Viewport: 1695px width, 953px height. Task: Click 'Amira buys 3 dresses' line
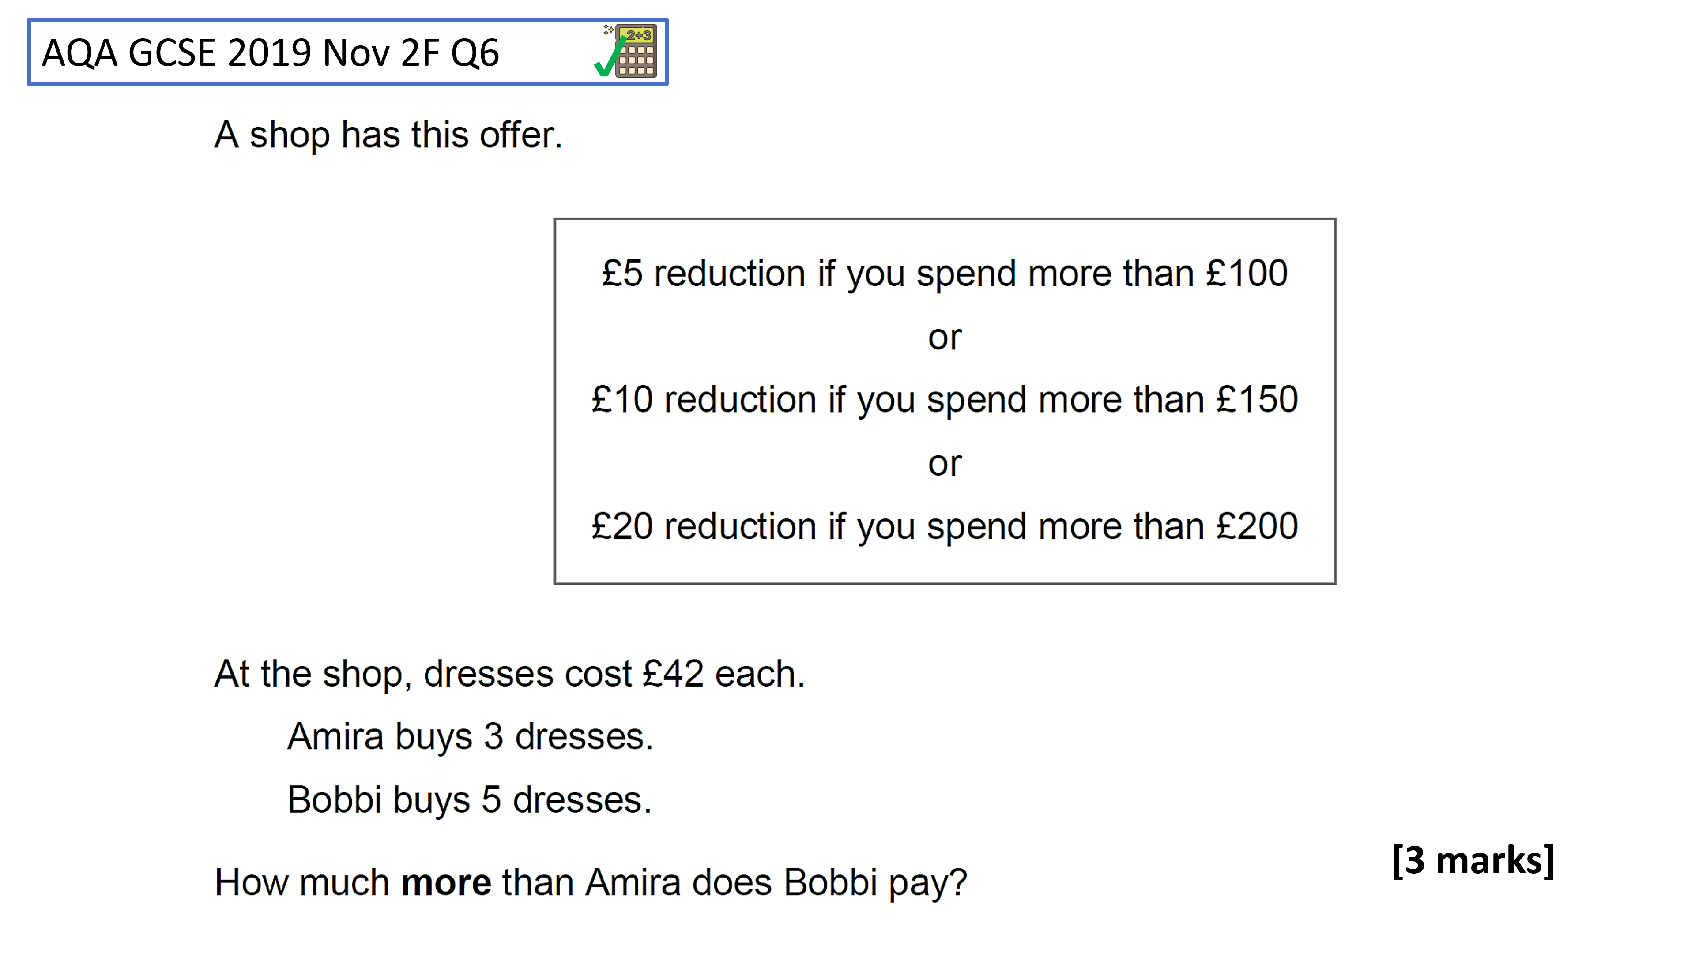click(471, 736)
